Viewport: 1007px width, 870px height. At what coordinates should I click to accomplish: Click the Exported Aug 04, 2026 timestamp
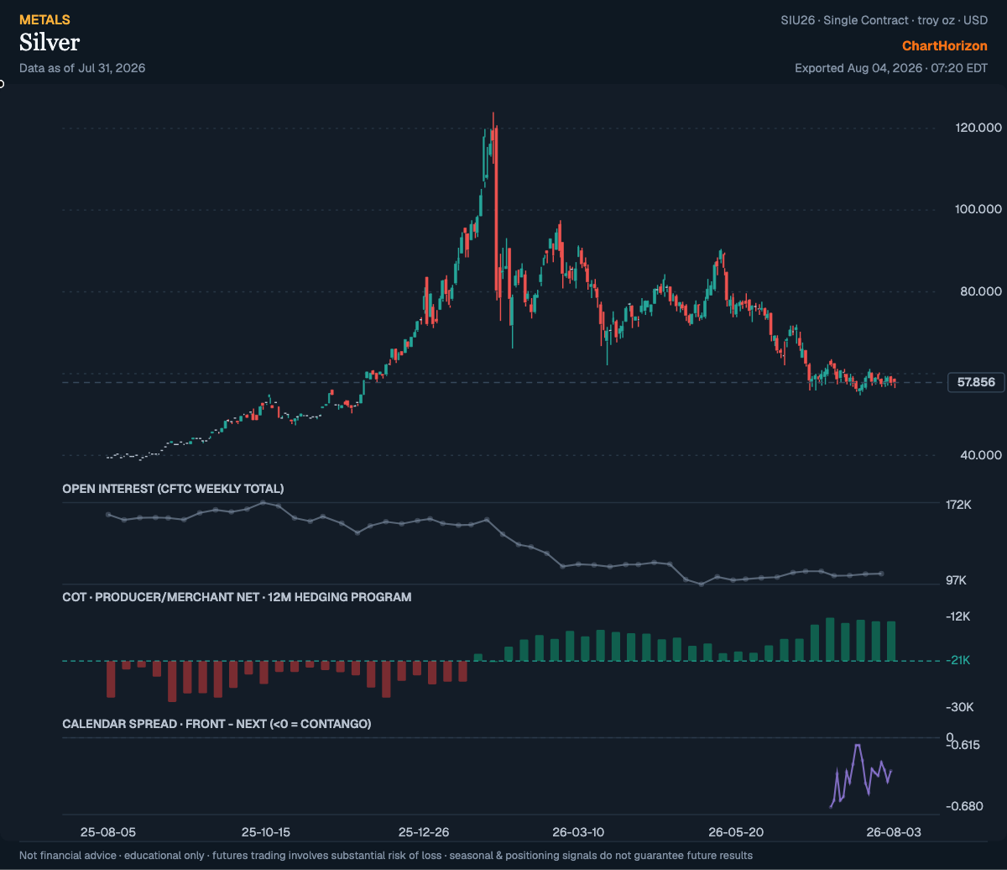(891, 68)
